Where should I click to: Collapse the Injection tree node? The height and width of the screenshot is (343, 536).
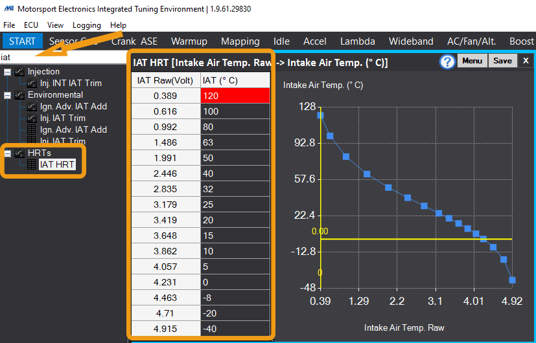(7, 72)
